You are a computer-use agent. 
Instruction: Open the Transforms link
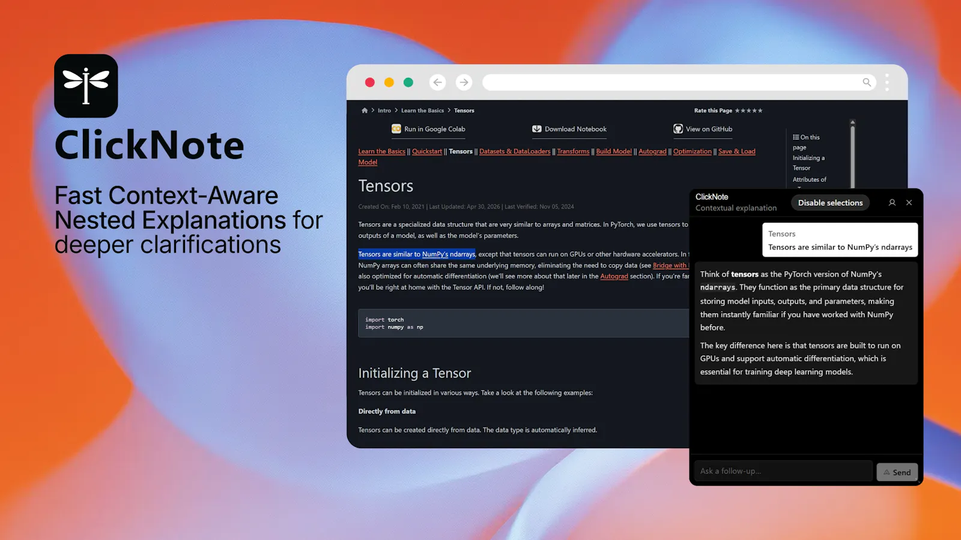click(x=573, y=151)
